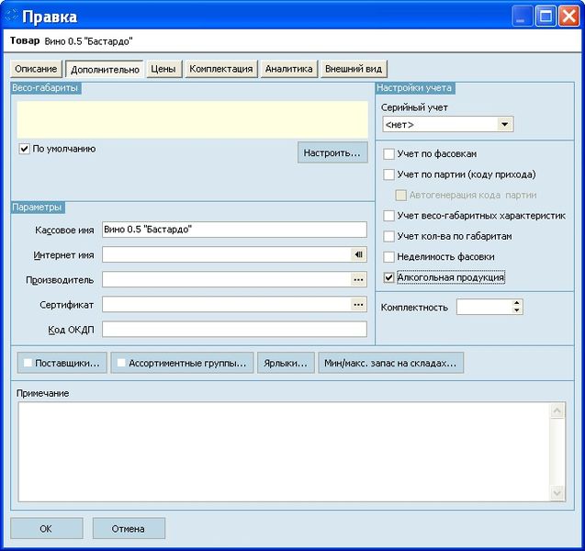
Task: Click the yellow Весо-габариты info area
Action: (x=192, y=119)
